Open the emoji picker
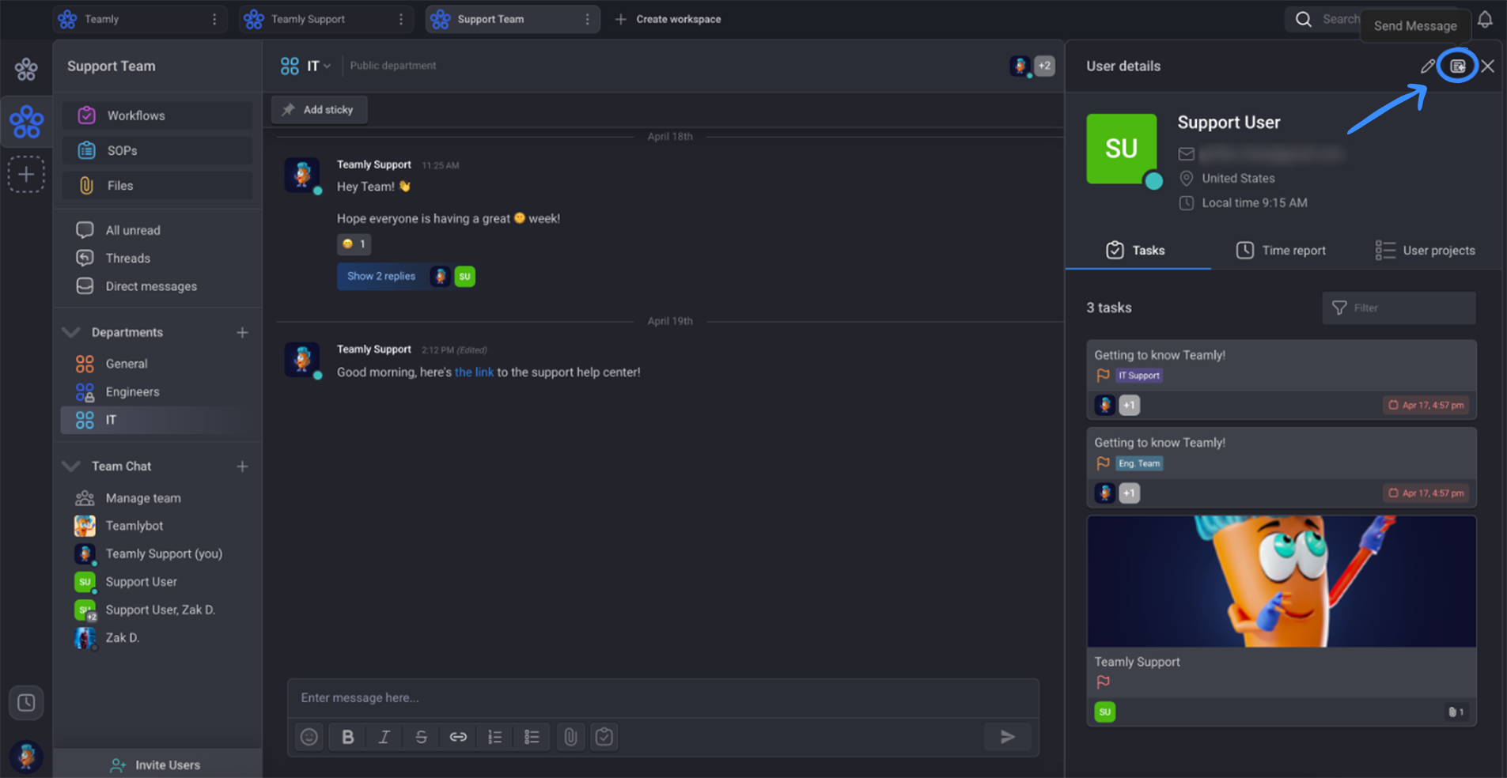The width and height of the screenshot is (1507, 778). click(x=309, y=737)
